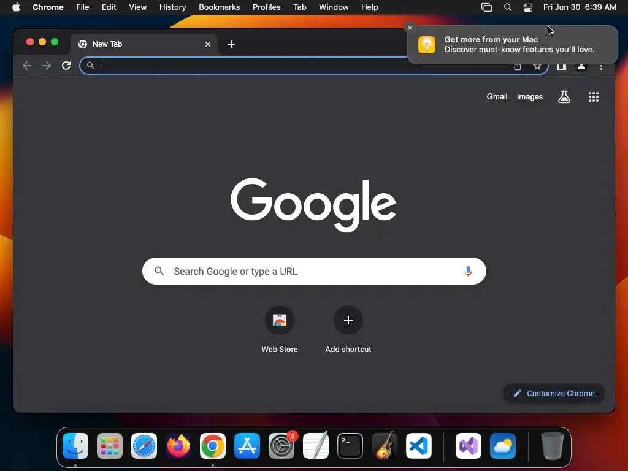
Task: Open the Google apps grid
Action: [x=594, y=96]
